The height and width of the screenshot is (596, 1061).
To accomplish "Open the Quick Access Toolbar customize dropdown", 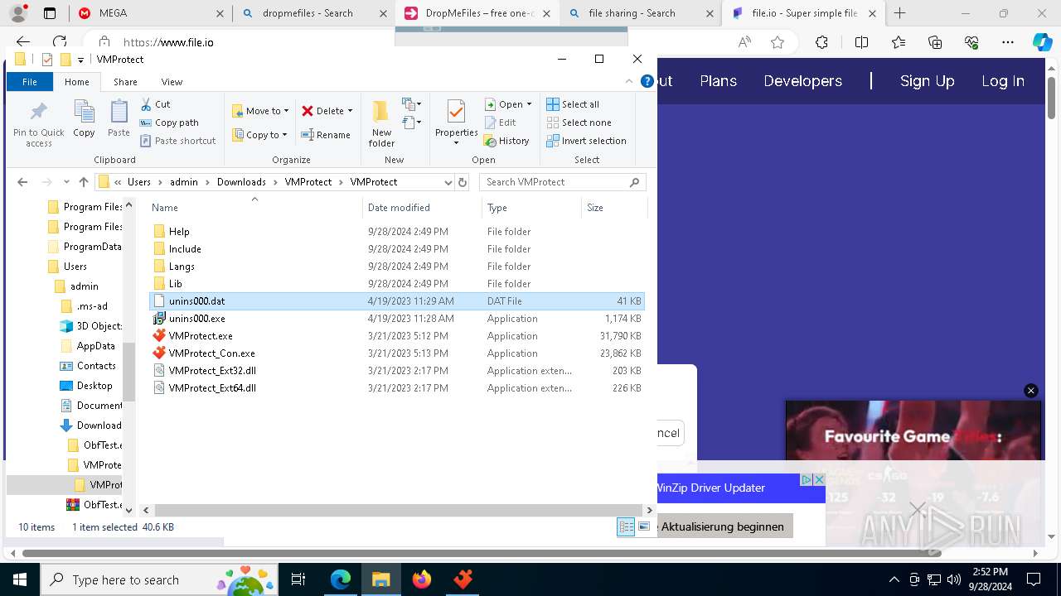I will tap(80, 60).
